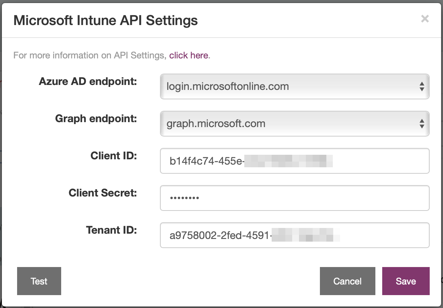This screenshot has height=308, width=443.
Task: Focus the Client ID input field
Action: [x=295, y=161]
